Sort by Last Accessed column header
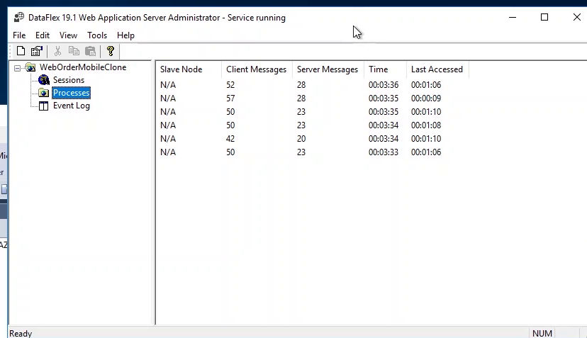Screen dimensions: 587x338 (x=437, y=69)
